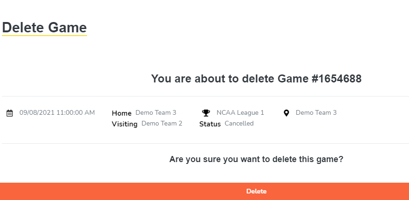The height and width of the screenshot is (200, 409).
Task: Click the location pin icon
Action: pos(286,113)
